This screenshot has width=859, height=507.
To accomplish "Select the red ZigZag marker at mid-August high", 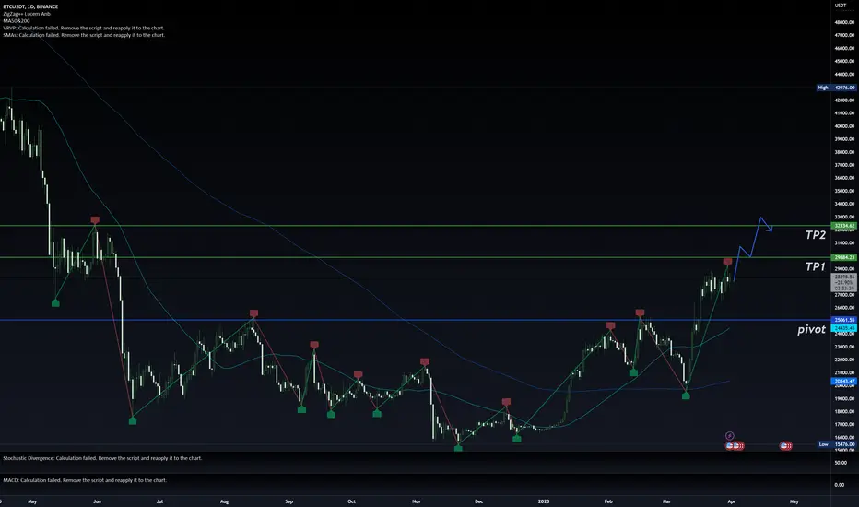I will (253, 313).
